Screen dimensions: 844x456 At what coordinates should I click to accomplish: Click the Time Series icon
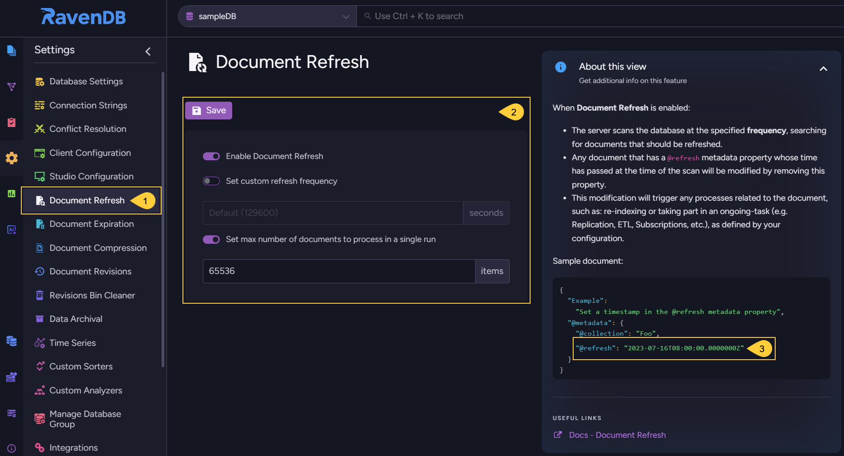40,343
